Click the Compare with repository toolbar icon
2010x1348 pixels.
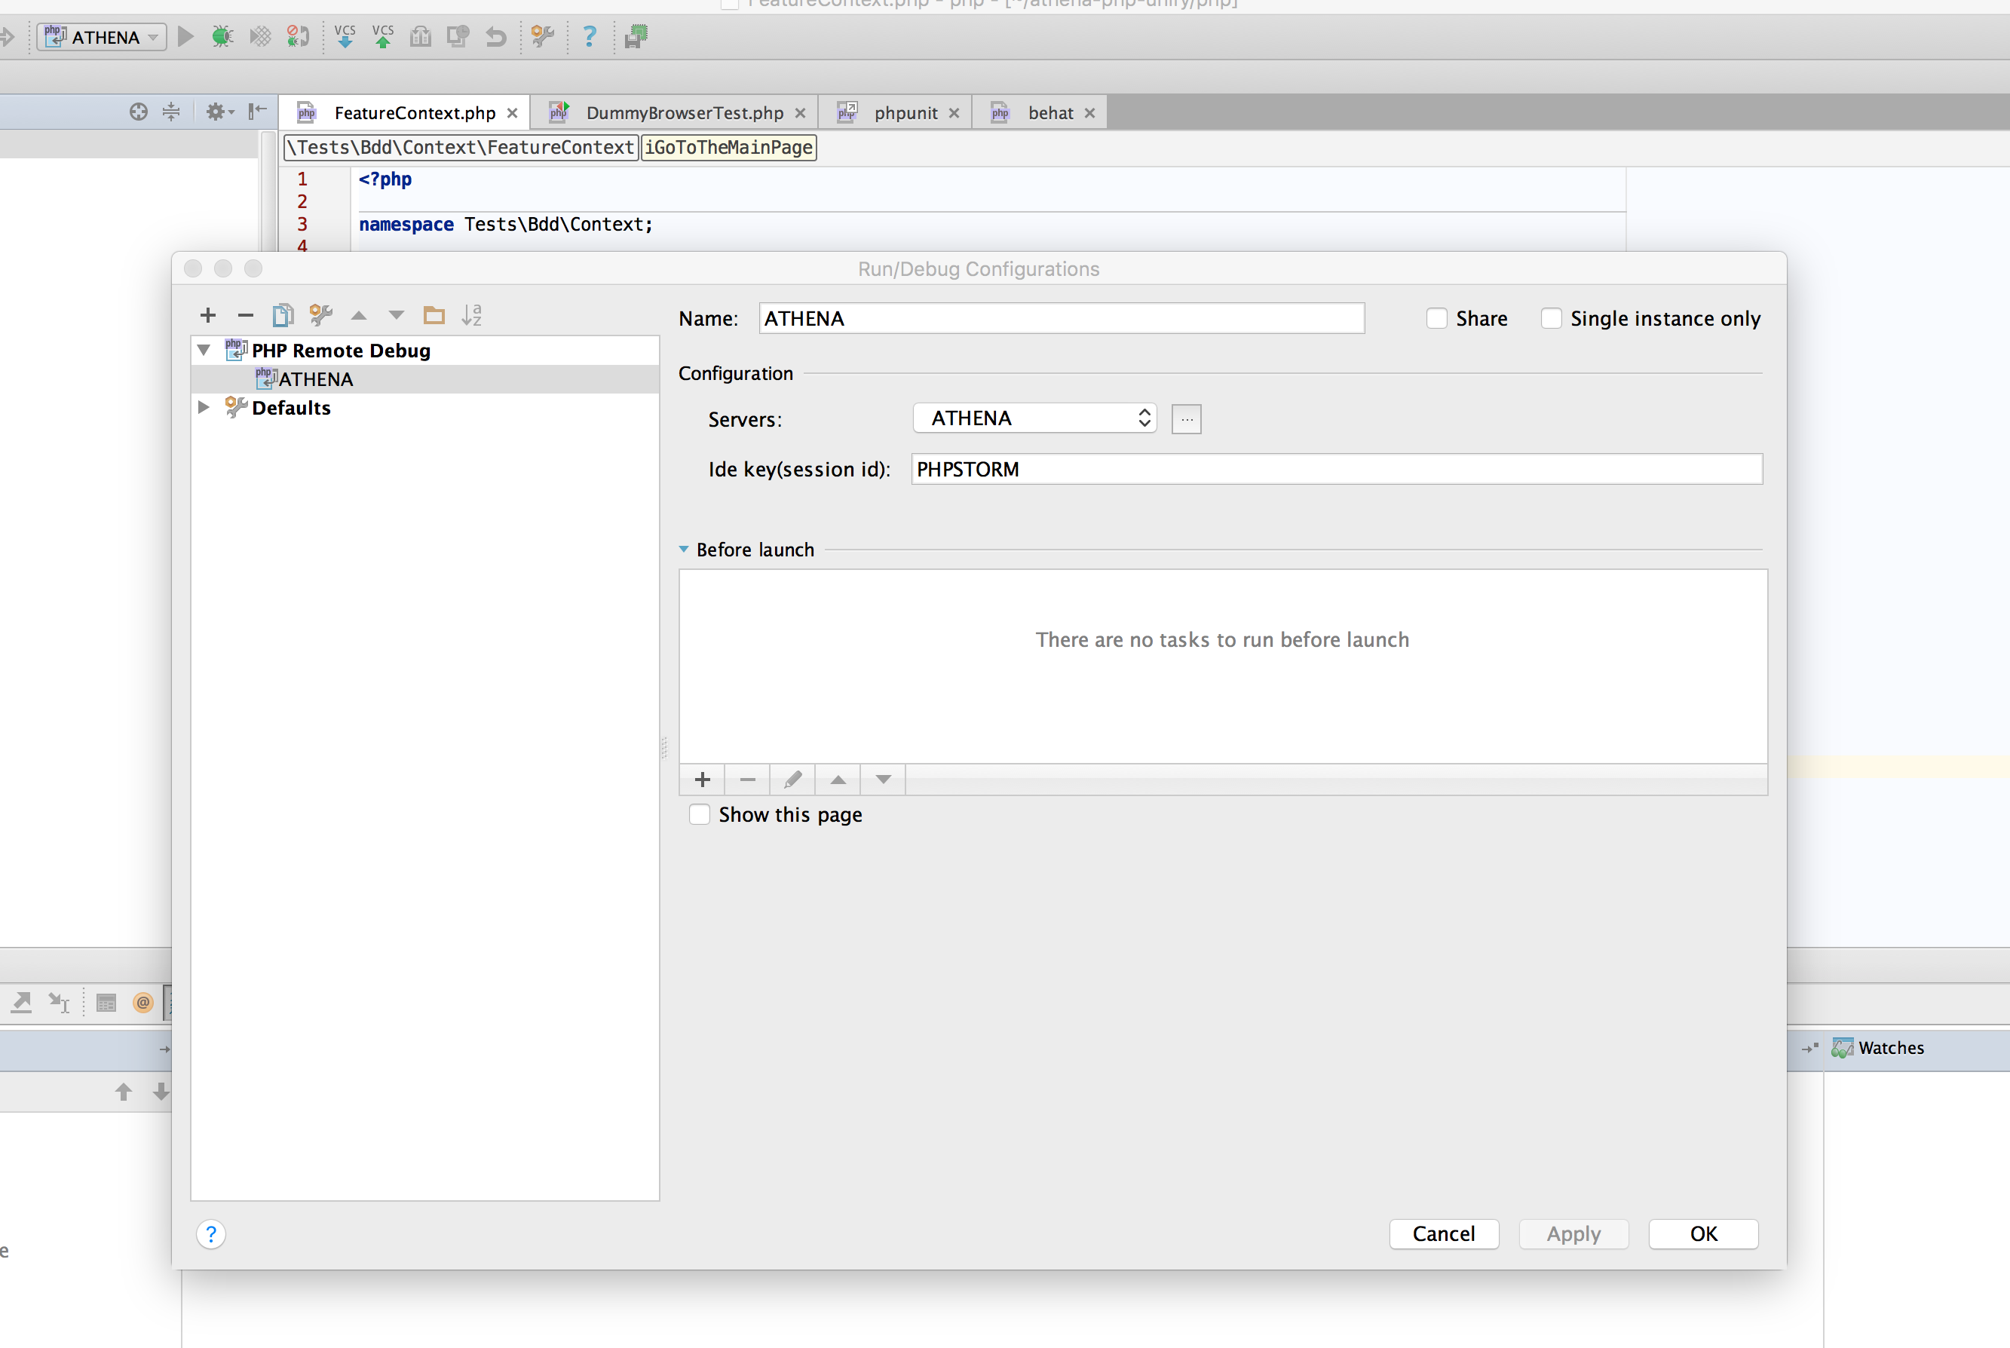[x=458, y=36]
